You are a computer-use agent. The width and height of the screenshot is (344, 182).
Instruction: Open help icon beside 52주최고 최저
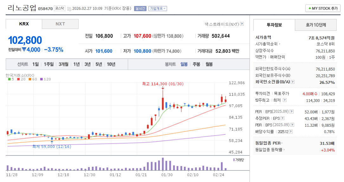point(284,100)
